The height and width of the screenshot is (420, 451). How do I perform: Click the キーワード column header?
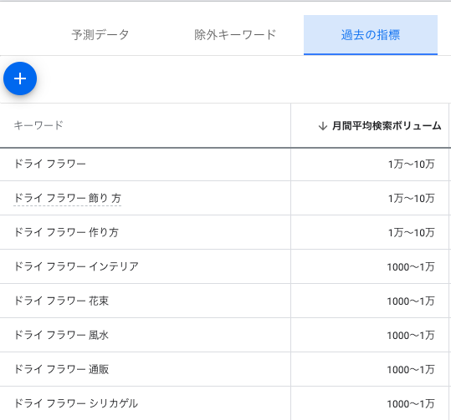point(38,125)
